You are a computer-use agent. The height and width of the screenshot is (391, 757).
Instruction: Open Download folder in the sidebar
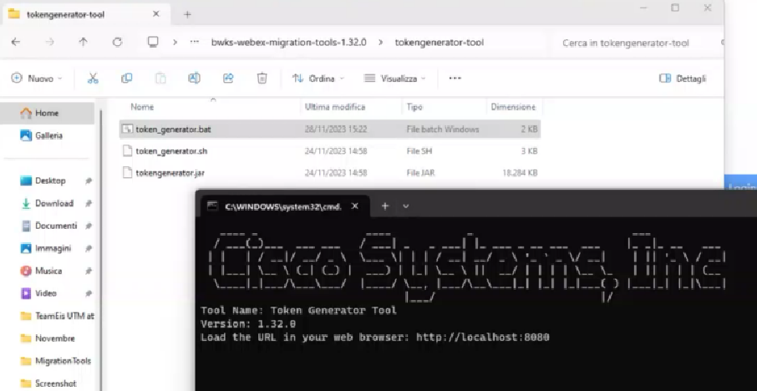pyautogui.click(x=53, y=203)
